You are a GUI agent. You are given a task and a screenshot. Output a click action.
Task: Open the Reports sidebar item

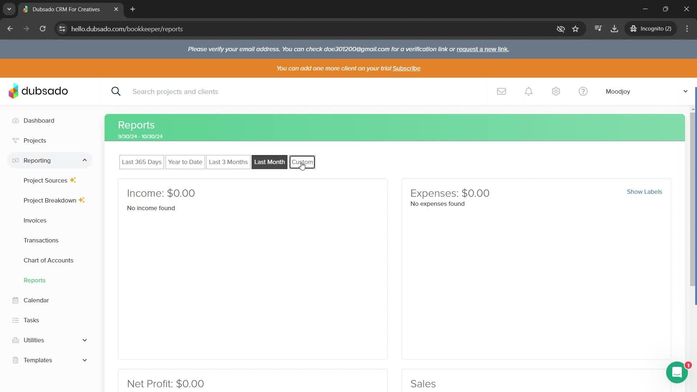click(x=34, y=280)
